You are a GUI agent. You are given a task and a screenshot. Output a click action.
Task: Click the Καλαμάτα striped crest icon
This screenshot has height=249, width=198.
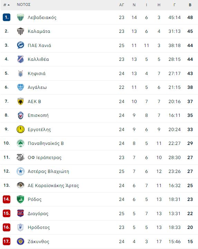[x=20, y=31]
